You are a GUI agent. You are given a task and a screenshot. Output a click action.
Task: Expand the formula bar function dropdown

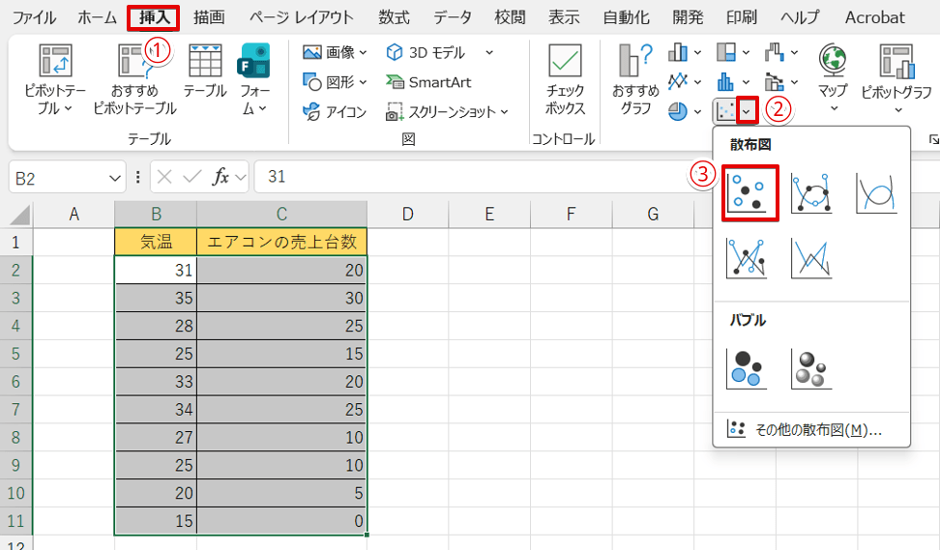click(x=241, y=177)
